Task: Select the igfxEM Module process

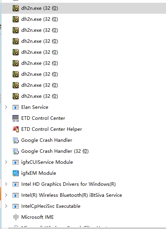Action: tap(84, 173)
